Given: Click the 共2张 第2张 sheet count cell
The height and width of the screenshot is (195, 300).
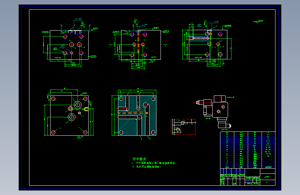Looking at the screenshot, I should click(252, 184).
